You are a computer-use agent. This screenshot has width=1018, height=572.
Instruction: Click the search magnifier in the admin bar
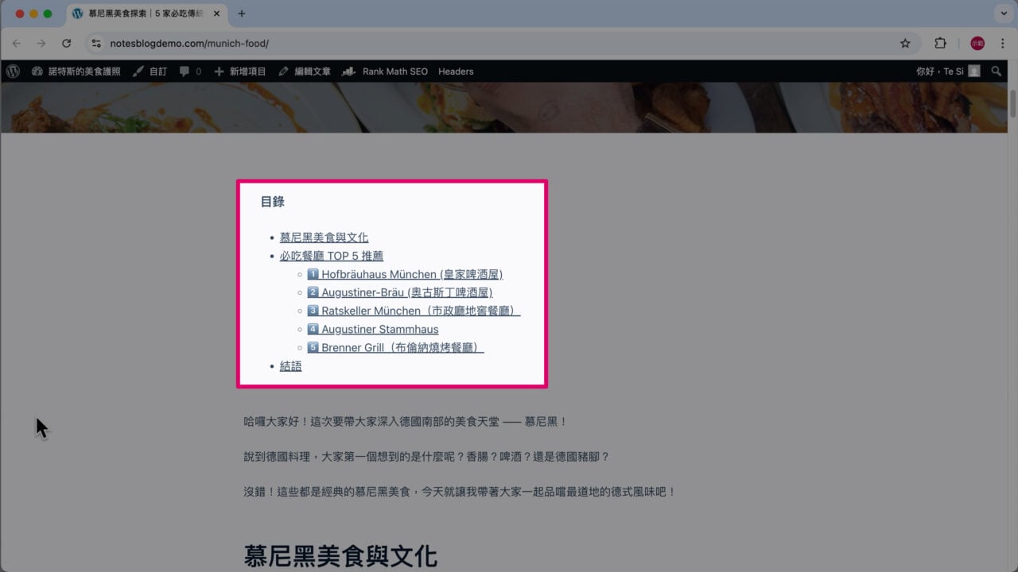997,71
